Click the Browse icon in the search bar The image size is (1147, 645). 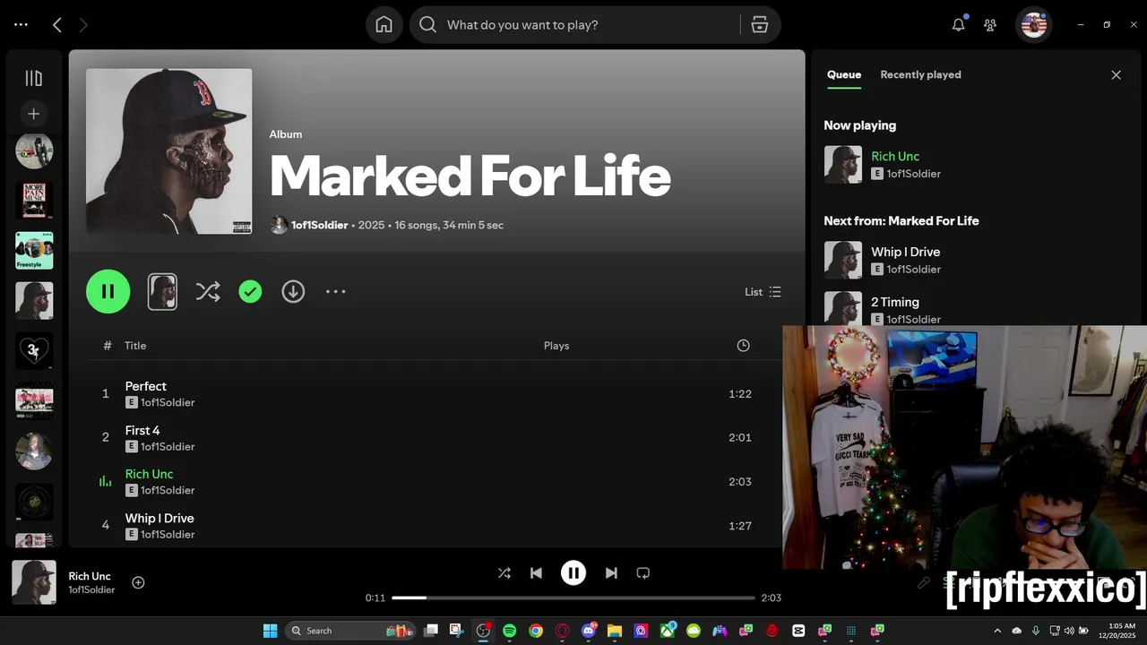(760, 25)
